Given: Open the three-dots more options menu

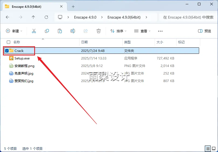Looking at the screenshot, I should [160, 31].
